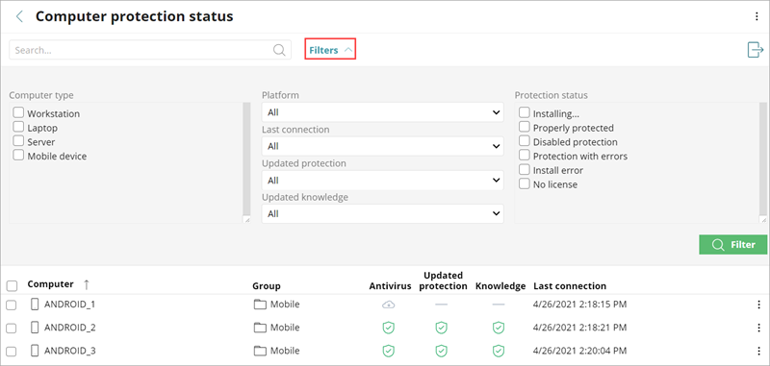Image resolution: width=770 pixels, height=366 pixels.
Task: Open the ANDROID_1 computer name
Action: 69,305
